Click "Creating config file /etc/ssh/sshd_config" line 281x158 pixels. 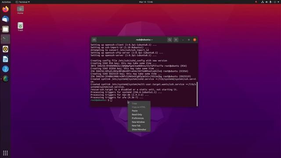point(129,61)
